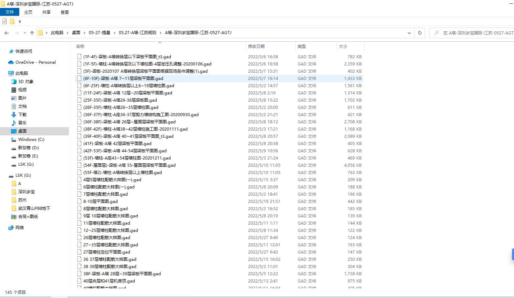514x298 pixels.
Task: Click the new folder icon in quick access toolbar
Action: pos(12,21)
